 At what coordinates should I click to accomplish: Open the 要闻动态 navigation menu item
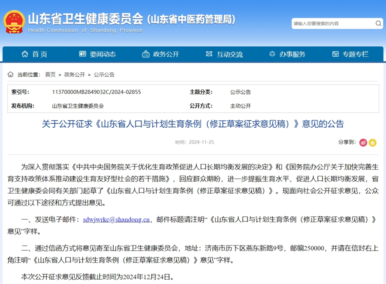[x=103, y=54]
